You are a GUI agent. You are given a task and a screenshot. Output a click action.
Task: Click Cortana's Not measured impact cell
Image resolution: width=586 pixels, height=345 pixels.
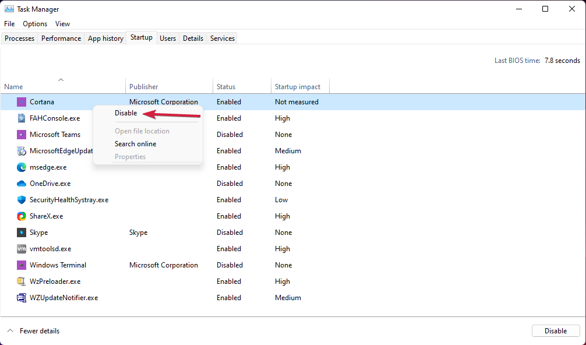pyautogui.click(x=296, y=101)
